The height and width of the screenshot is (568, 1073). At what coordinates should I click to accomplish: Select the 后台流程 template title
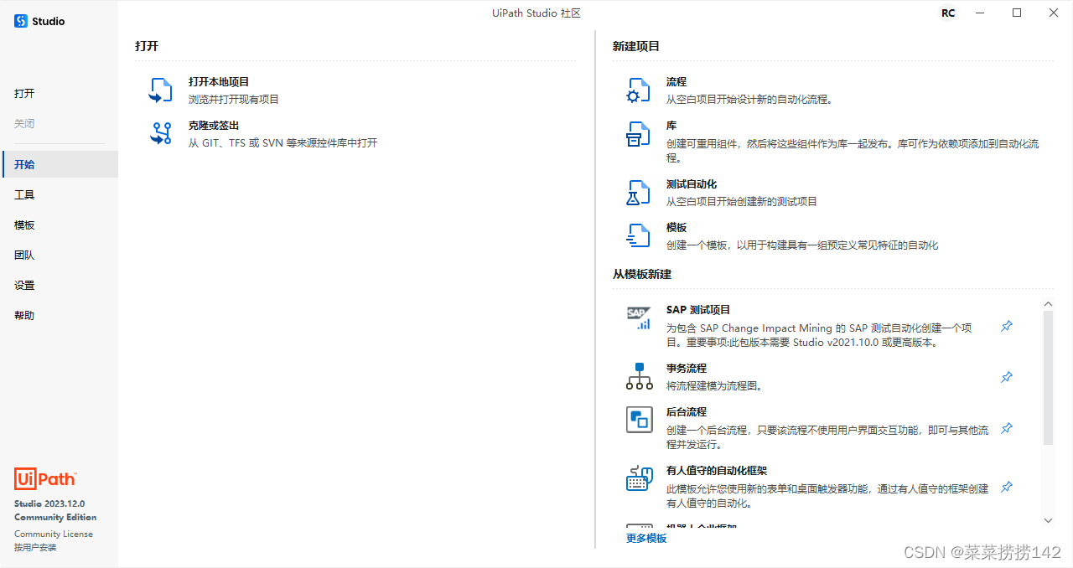coord(687,412)
